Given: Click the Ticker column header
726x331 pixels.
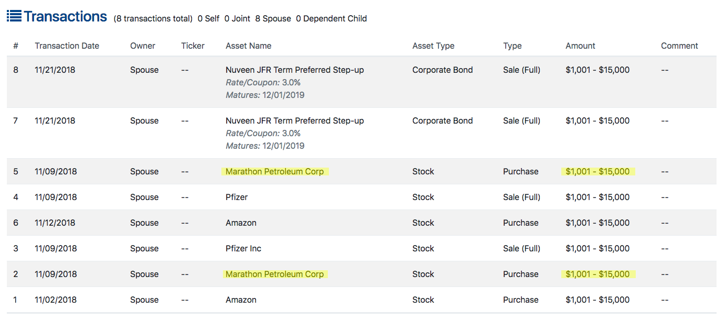Looking at the screenshot, I should [x=193, y=46].
